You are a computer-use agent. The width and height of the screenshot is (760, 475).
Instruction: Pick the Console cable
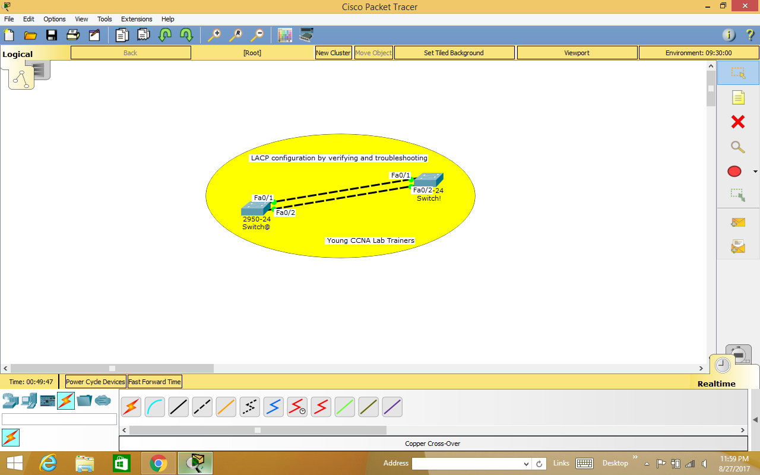155,407
